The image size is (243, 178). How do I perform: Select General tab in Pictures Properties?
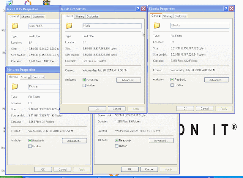click(14, 77)
